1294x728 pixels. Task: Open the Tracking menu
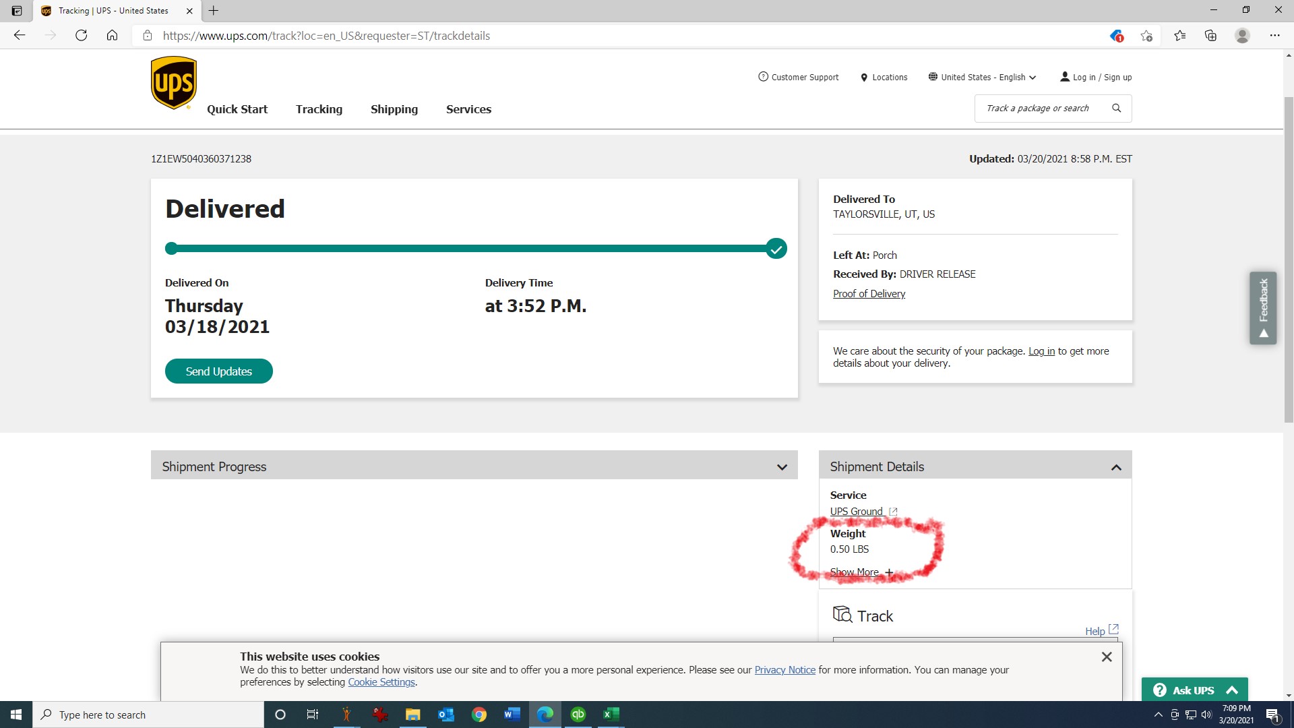tap(319, 109)
